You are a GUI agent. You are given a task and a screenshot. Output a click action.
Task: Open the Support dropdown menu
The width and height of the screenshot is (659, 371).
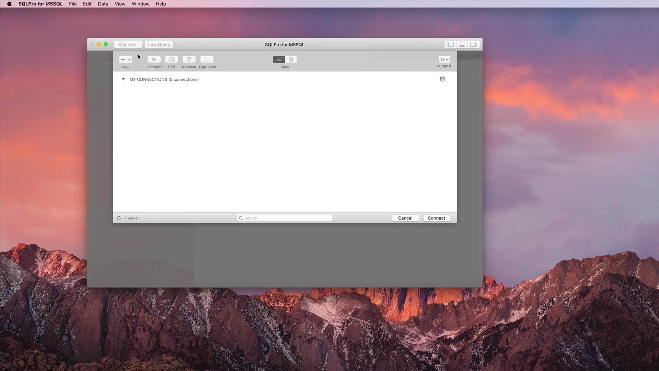click(x=444, y=59)
